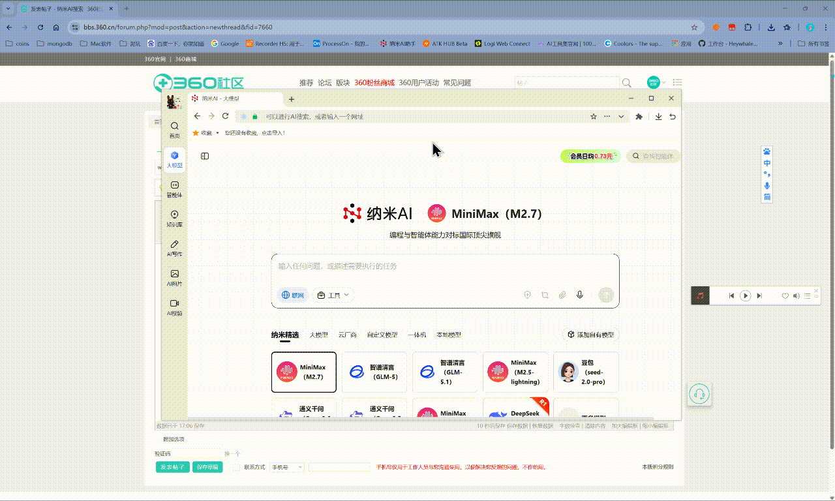Image resolution: width=835 pixels, height=501 pixels.
Task: Click the 输入任何问题 prompt input area
Action: [x=445, y=266]
